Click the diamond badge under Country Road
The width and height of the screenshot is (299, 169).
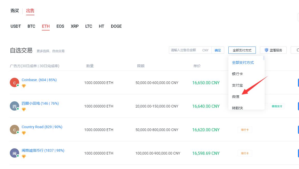point(24,133)
